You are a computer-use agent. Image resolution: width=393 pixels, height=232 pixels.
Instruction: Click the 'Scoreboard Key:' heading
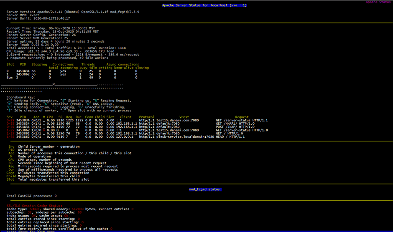21,97
